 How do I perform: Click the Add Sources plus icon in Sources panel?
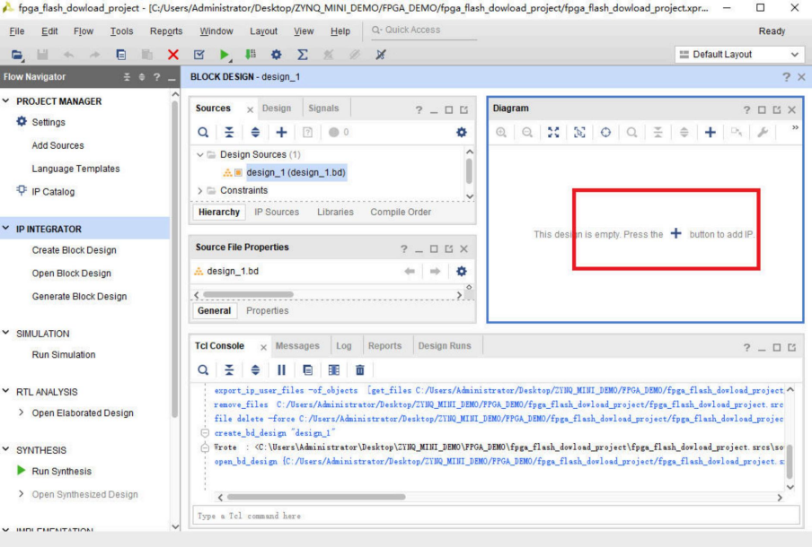click(281, 132)
